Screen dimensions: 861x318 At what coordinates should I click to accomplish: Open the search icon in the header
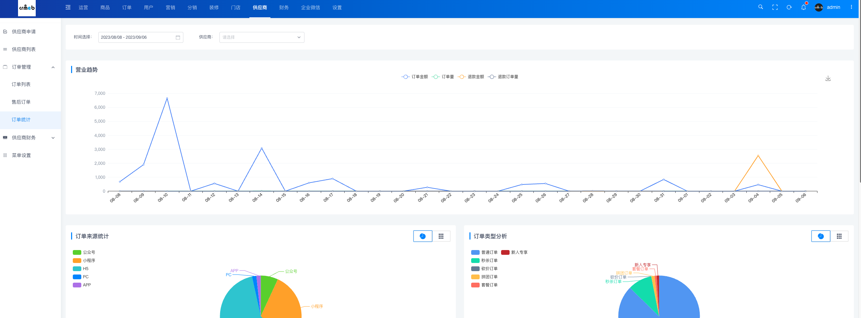click(761, 7)
